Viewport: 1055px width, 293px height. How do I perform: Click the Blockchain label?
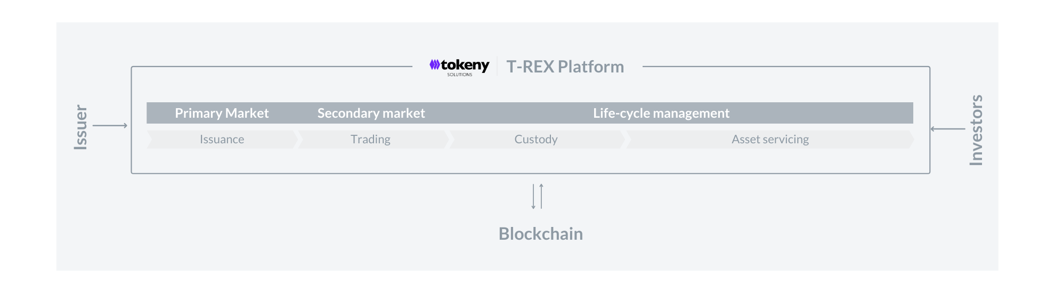541,234
